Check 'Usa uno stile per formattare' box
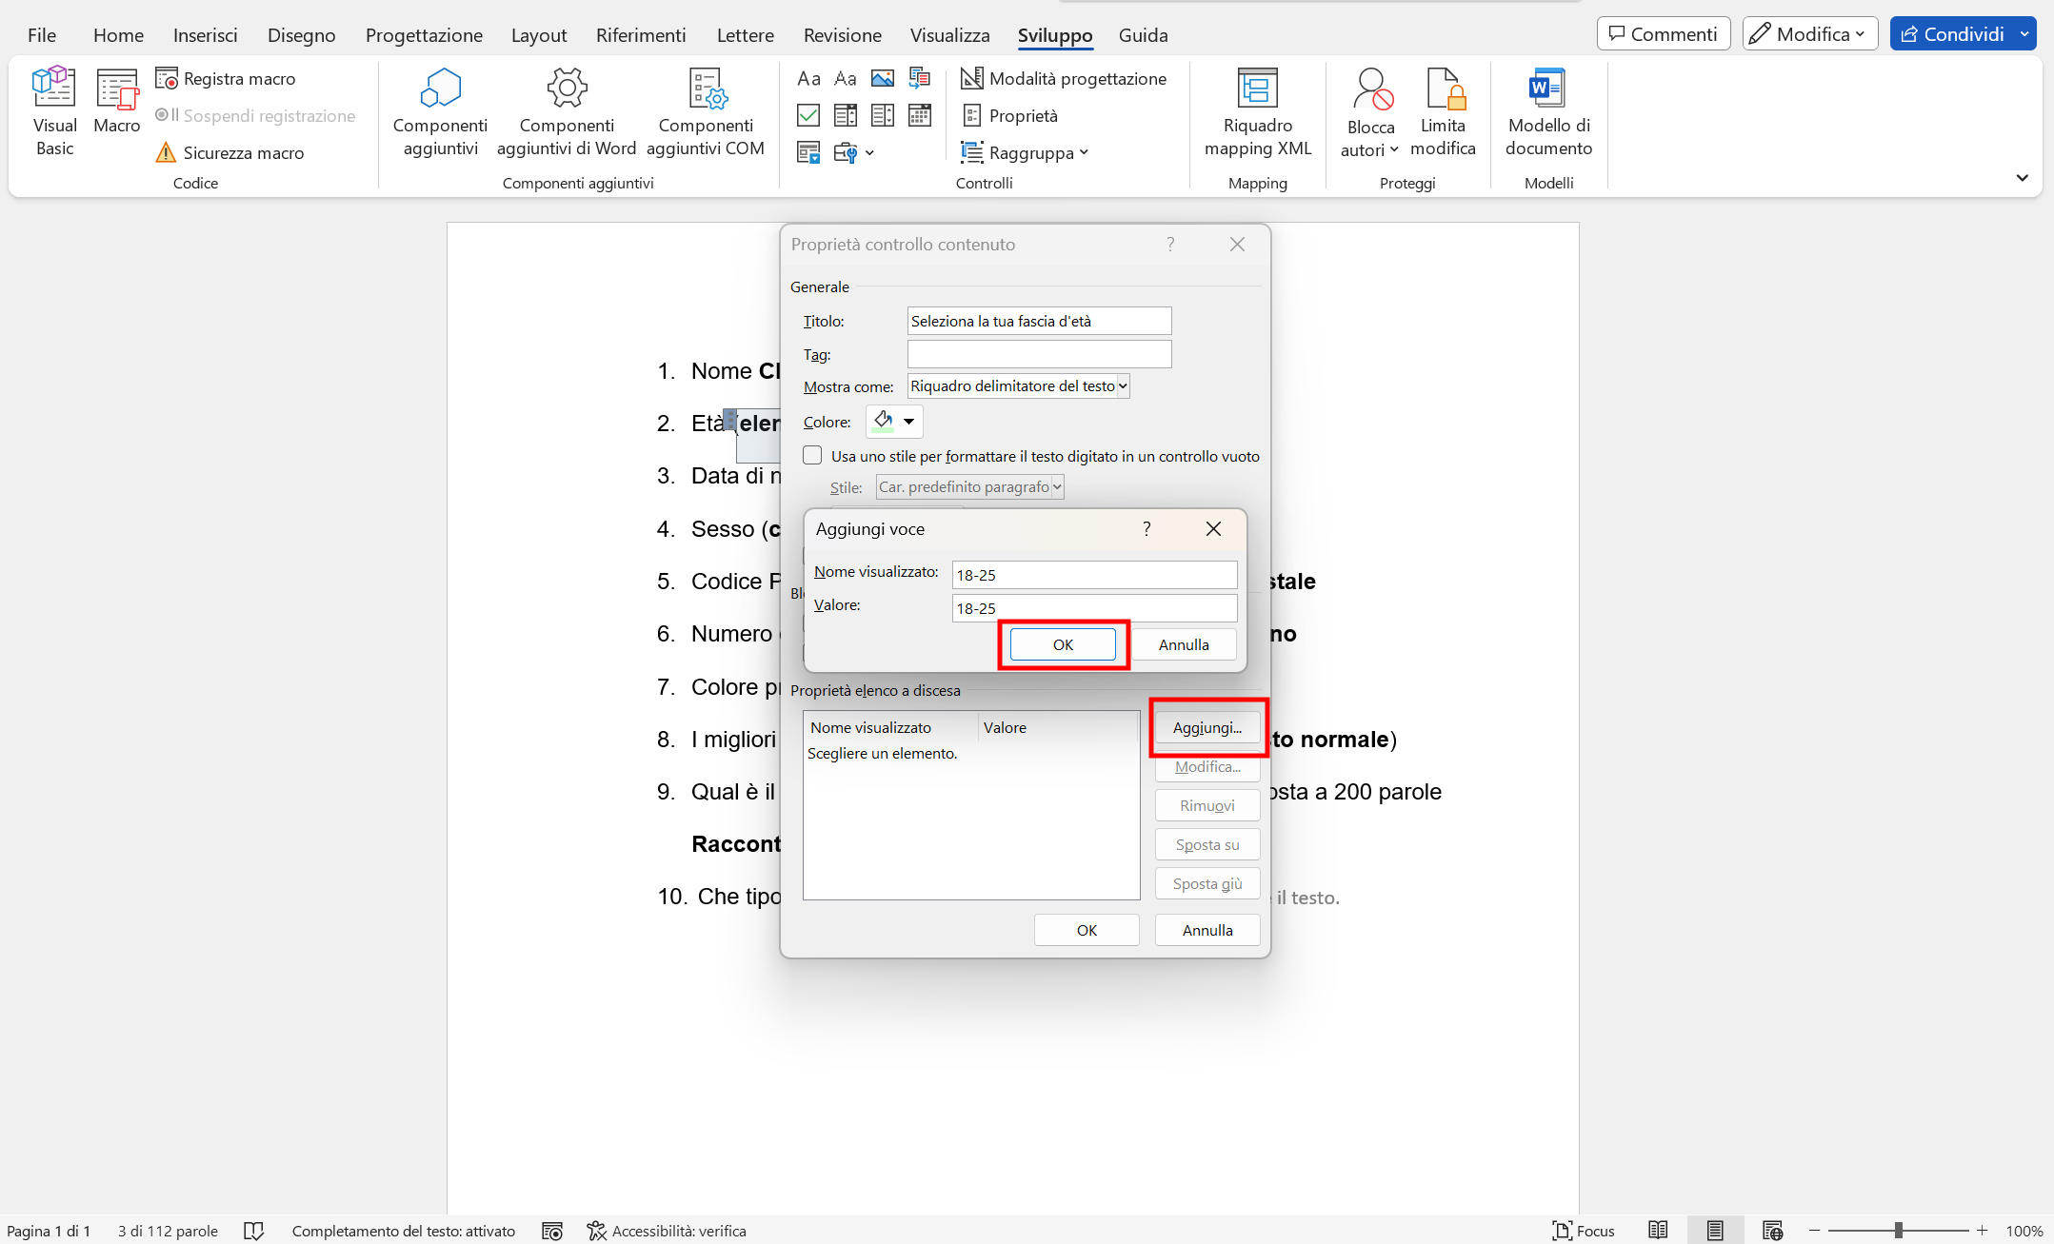The image size is (2054, 1244). 812,456
